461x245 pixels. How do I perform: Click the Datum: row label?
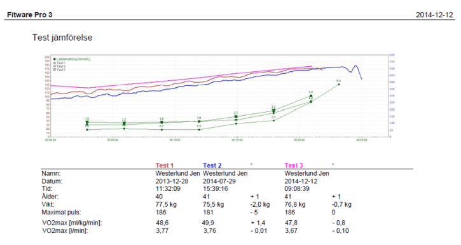click(x=52, y=181)
